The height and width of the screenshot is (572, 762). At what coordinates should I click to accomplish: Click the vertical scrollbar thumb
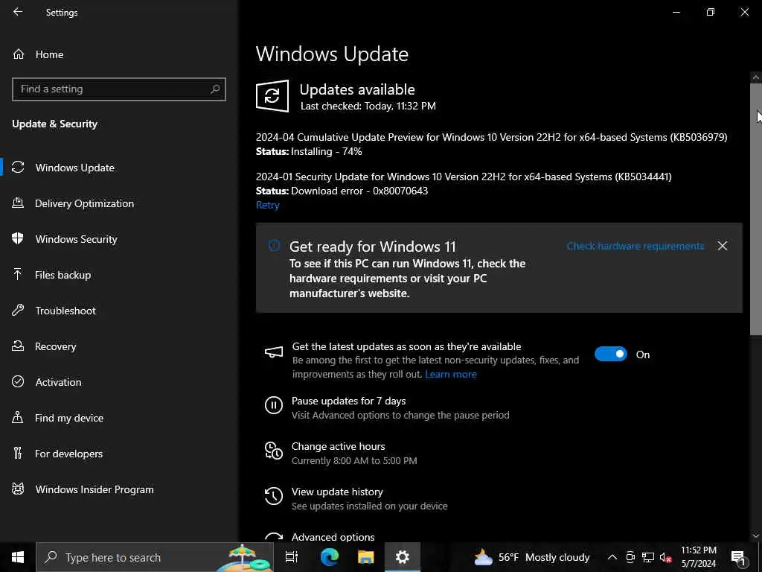(x=756, y=209)
